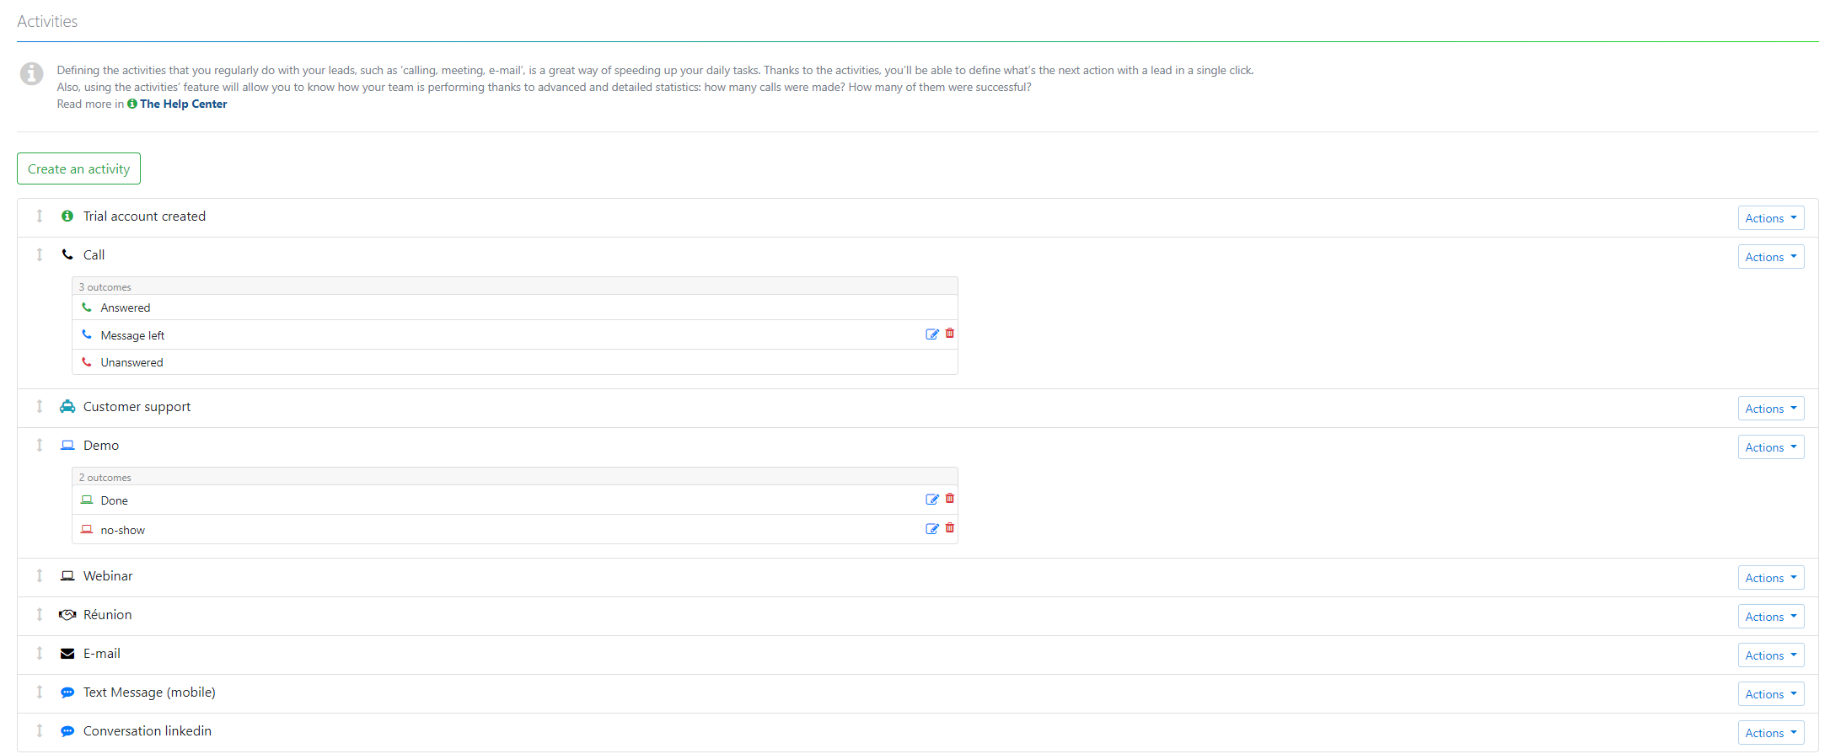Grab reorder handle for E-mail
1830x754 pixels.
pyautogui.click(x=40, y=653)
